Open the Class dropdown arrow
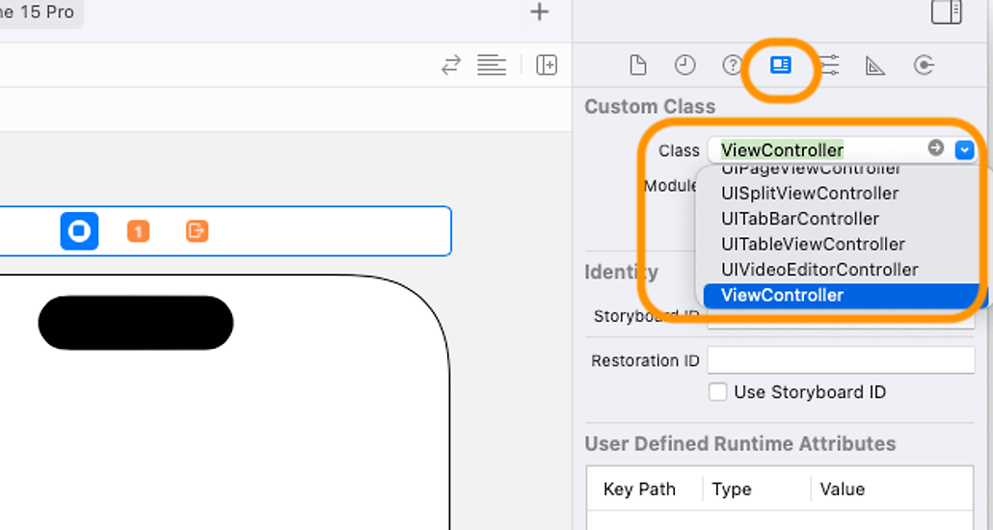The width and height of the screenshot is (993, 530). tap(964, 150)
